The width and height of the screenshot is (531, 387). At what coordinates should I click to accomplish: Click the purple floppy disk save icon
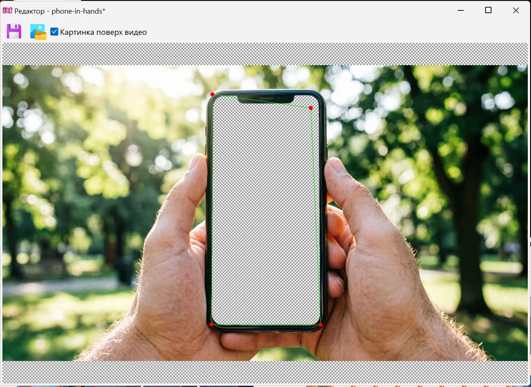(14, 32)
